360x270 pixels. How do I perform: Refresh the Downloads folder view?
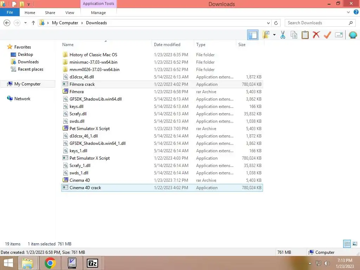coord(276,23)
